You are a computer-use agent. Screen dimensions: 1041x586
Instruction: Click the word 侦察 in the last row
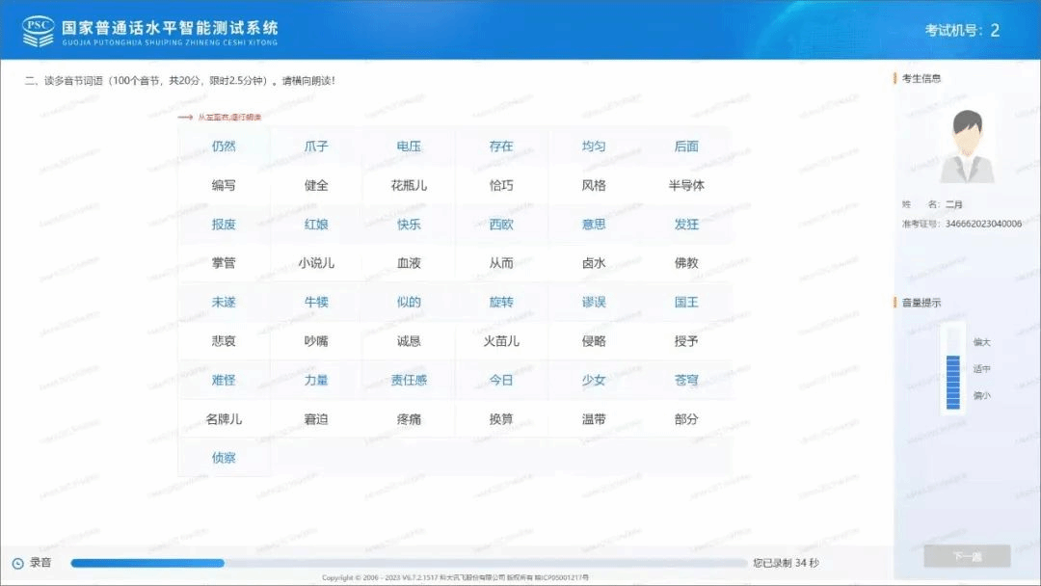pos(224,458)
